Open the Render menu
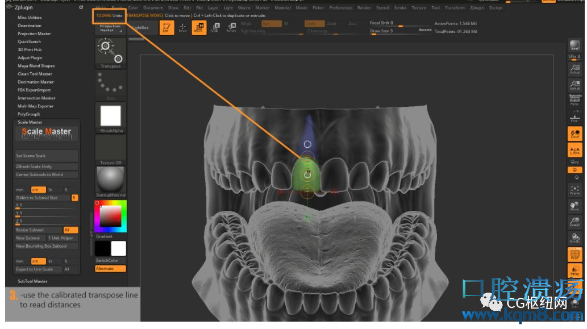This screenshot has width=587, height=329. point(364,7)
